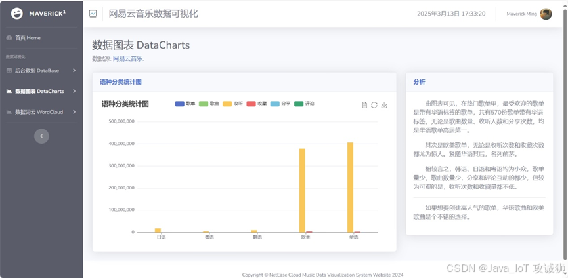
Task: Open the data view icon in chart toolbox
Action: (365, 105)
